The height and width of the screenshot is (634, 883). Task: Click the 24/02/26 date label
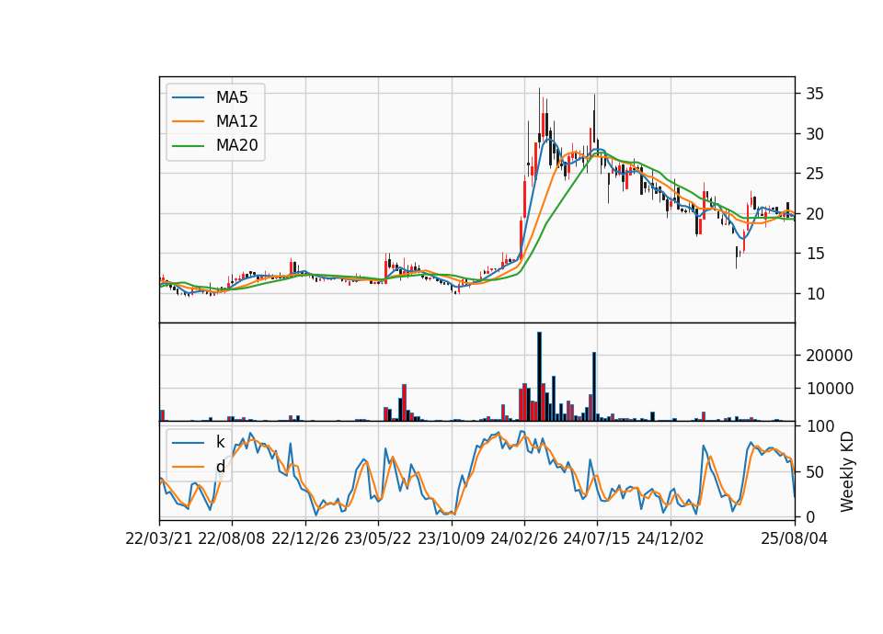[523, 538]
